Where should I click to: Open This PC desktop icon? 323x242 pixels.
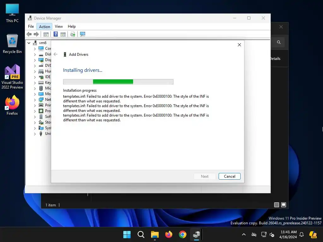(x=12, y=13)
